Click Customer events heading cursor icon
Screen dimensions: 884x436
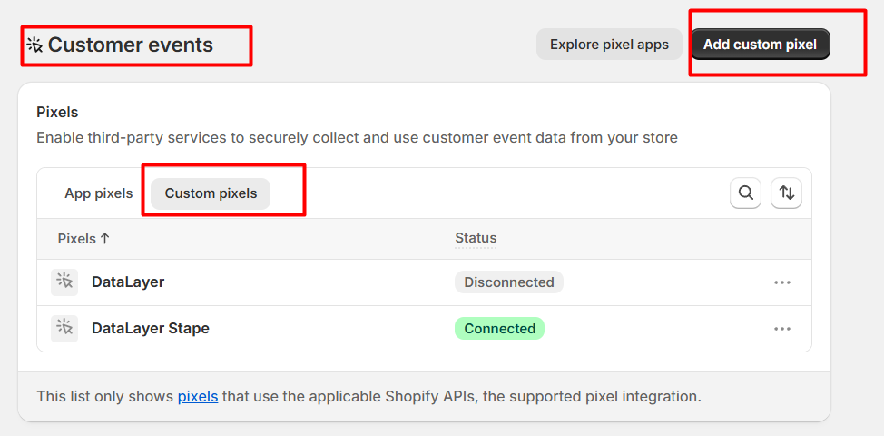tap(34, 45)
